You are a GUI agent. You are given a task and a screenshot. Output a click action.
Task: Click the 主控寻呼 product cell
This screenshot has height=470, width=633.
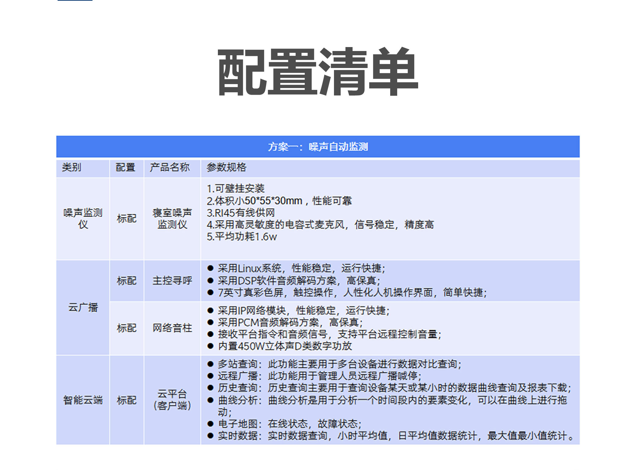pyautogui.click(x=172, y=281)
